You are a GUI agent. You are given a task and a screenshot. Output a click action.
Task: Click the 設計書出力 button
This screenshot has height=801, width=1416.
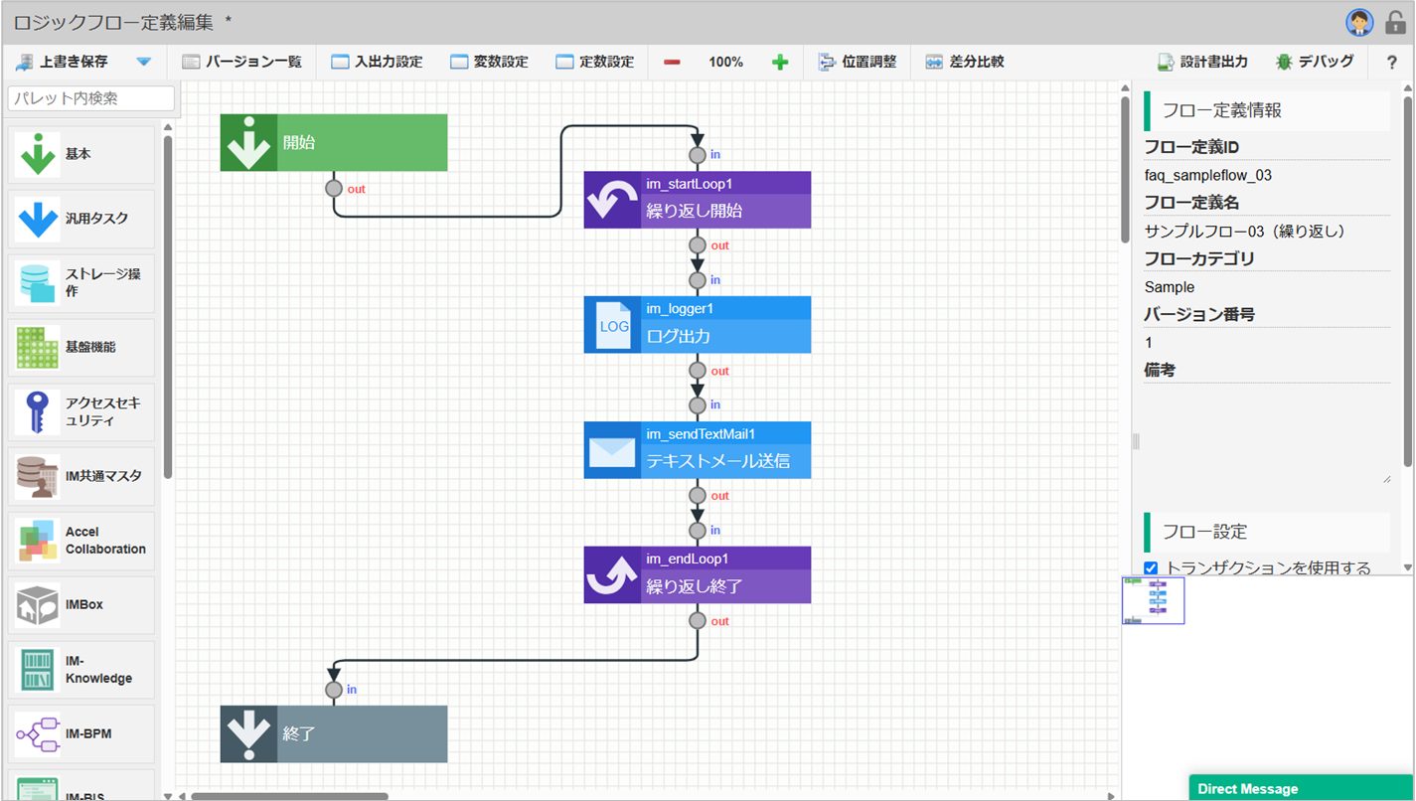(x=1202, y=62)
